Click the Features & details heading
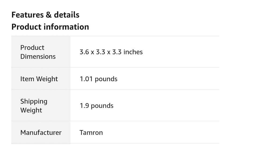 [x=45, y=15]
